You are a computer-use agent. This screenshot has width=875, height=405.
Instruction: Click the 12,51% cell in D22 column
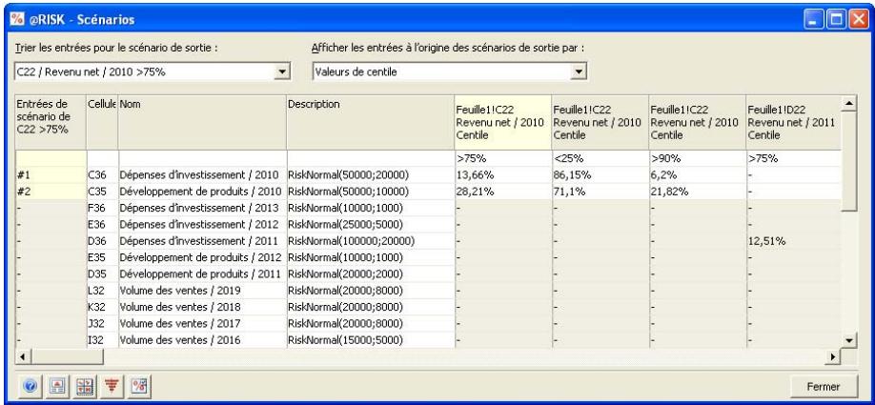767,241
